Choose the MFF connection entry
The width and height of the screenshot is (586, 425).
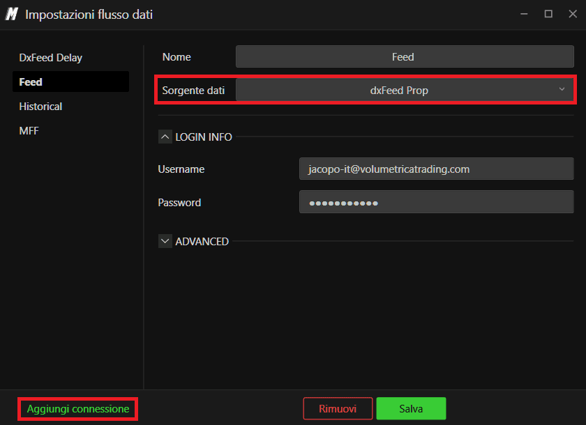(29, 130)
